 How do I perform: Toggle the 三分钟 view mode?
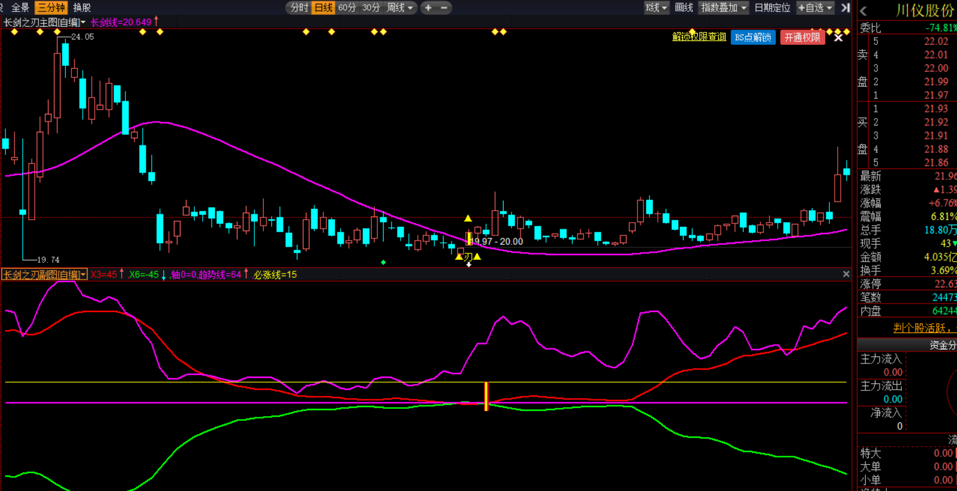coord(51,8)
